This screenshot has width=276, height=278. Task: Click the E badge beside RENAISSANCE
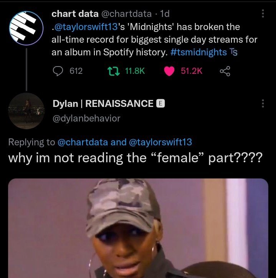[160, 103]
